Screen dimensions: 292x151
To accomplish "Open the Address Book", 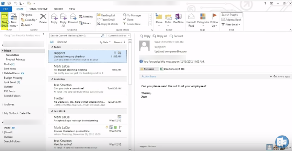I will [x=231, y=20].
